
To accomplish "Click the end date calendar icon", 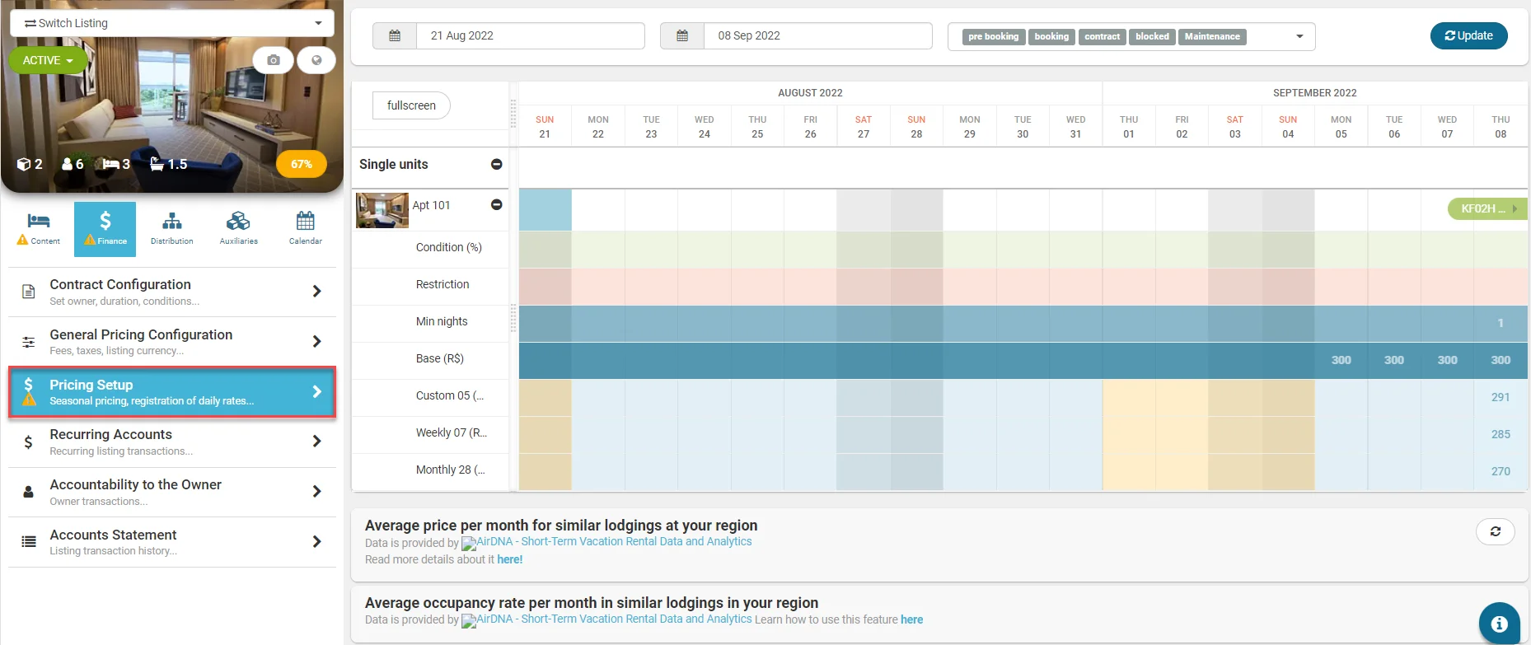I will 682,36.
